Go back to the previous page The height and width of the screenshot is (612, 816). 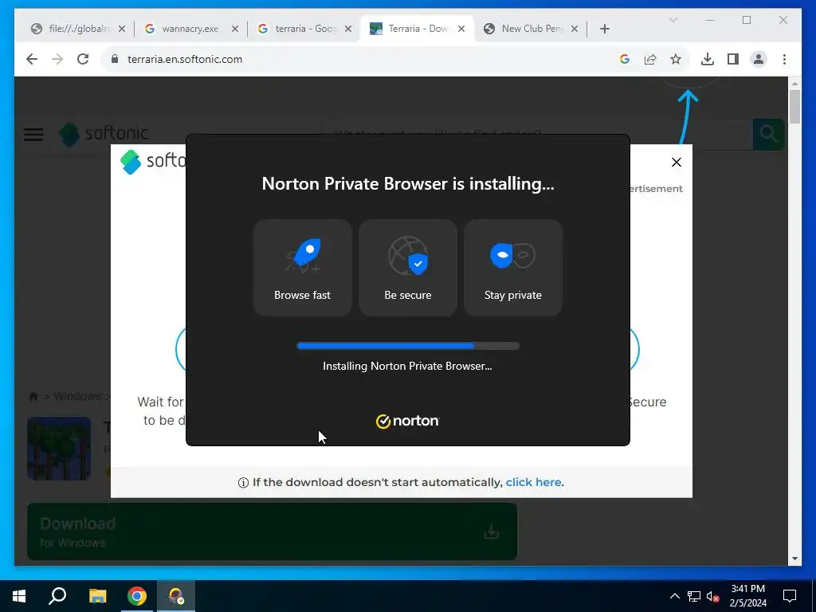pos(32,59)
